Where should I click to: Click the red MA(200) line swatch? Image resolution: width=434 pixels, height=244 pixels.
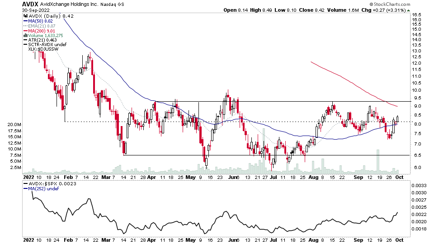[x=26, y=31]
